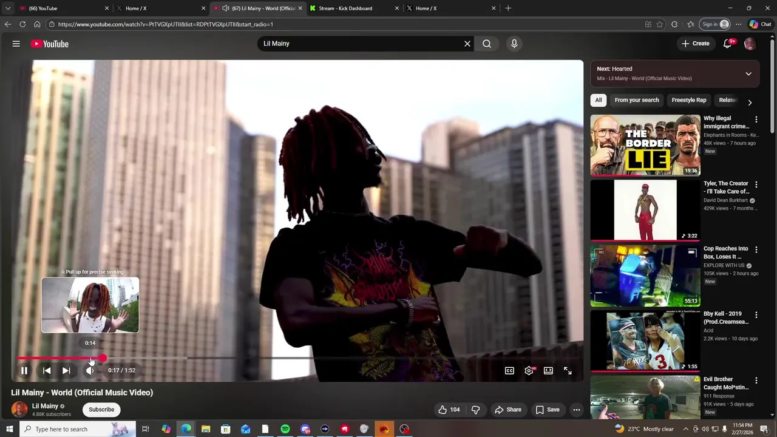Open a new browser tab
Image resolution: width=777 pixels, height=437 pixels.
508,8
